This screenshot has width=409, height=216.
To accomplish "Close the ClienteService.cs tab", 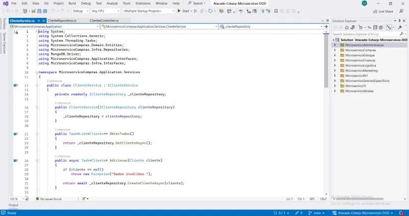I will (x=44, y=20).
